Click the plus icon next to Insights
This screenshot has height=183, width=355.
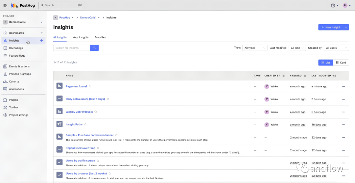coord(41,41)
